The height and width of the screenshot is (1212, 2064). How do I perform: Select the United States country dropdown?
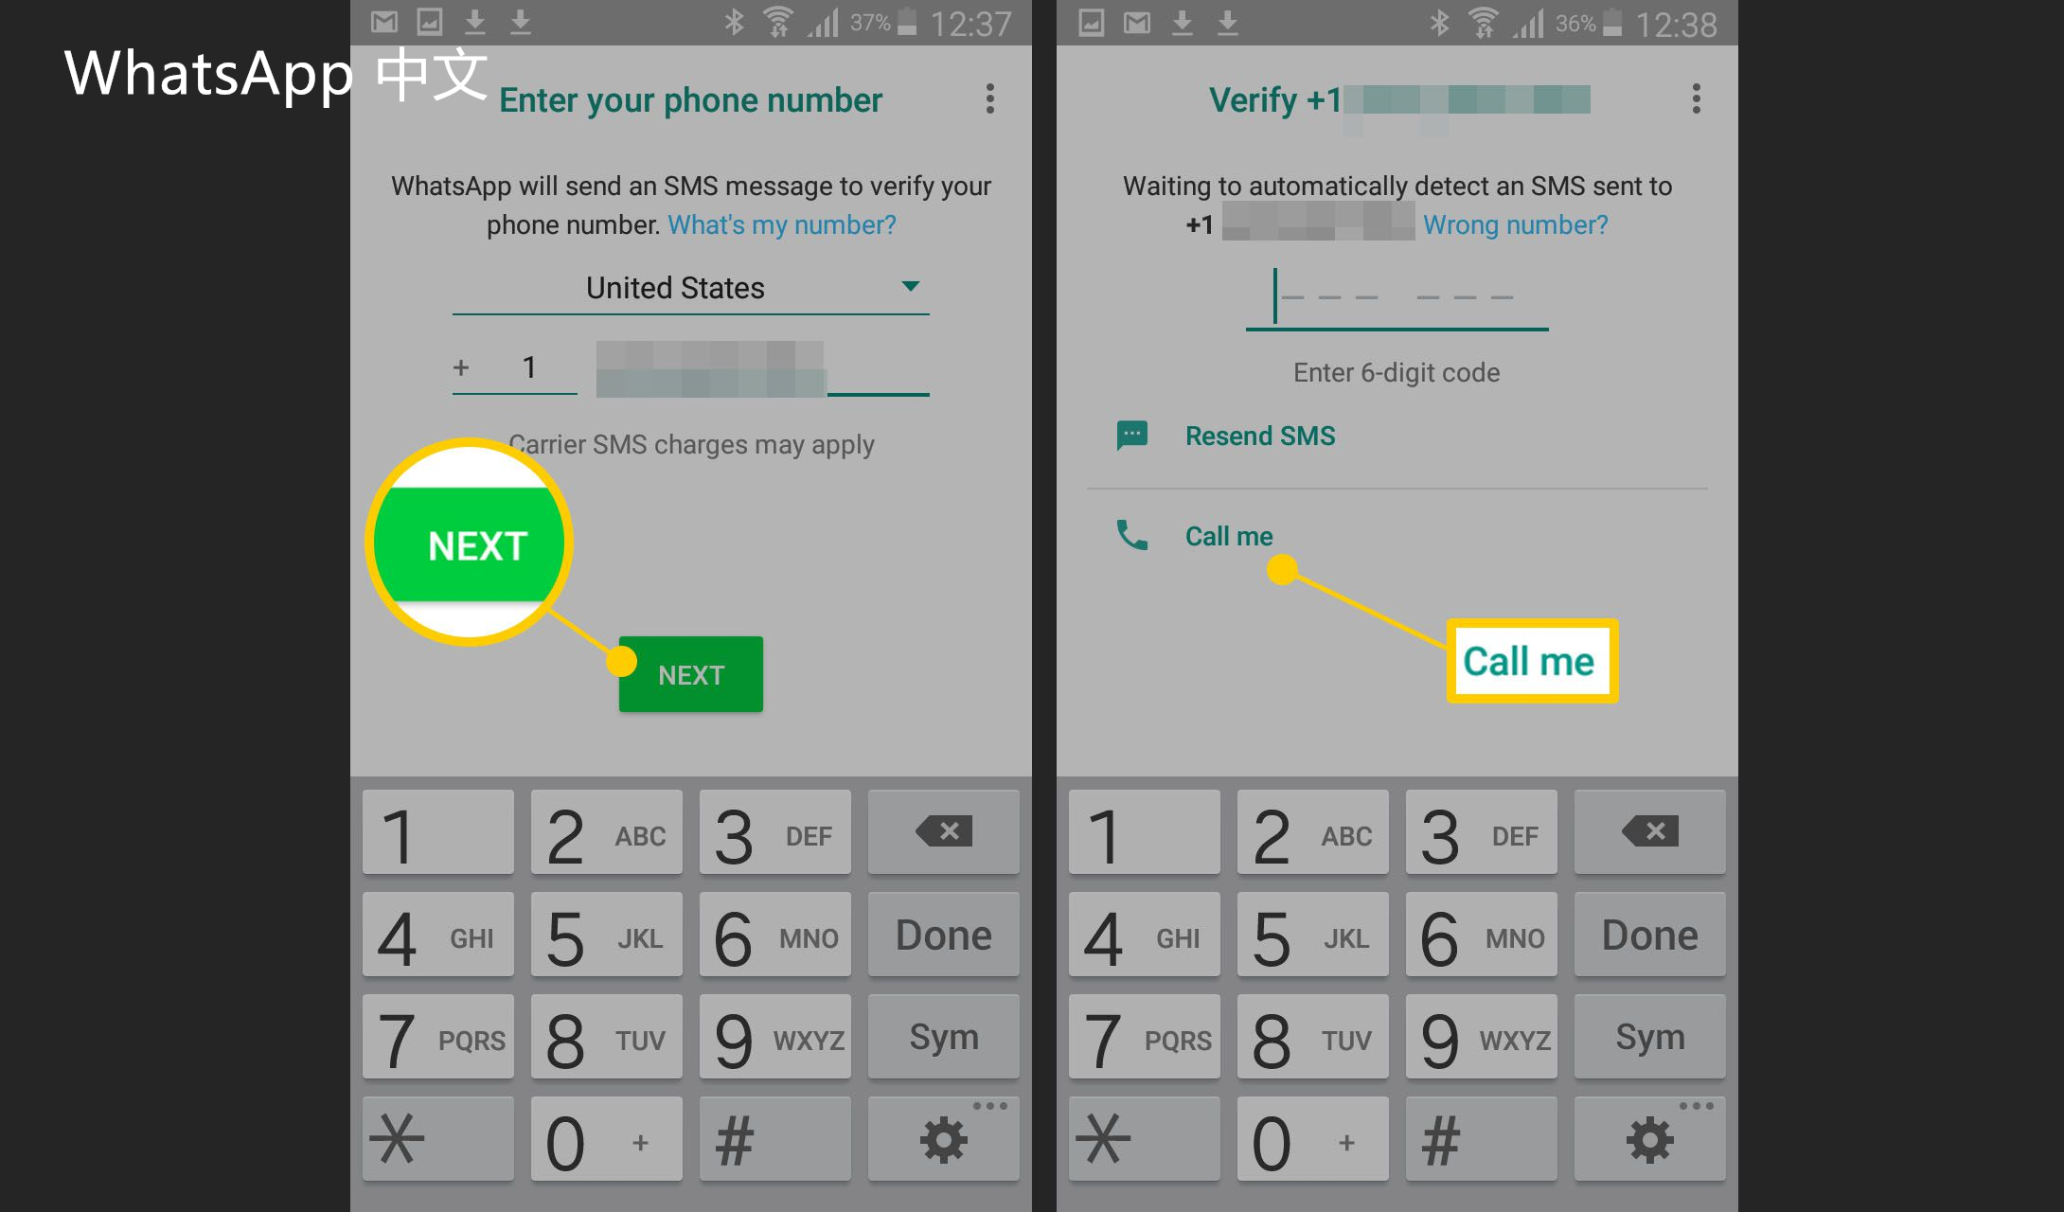click(694, 287)
